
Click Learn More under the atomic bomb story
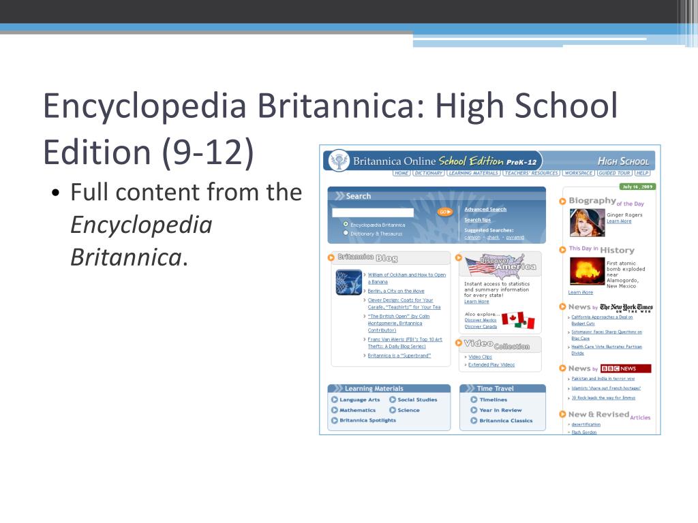(581, 292)
